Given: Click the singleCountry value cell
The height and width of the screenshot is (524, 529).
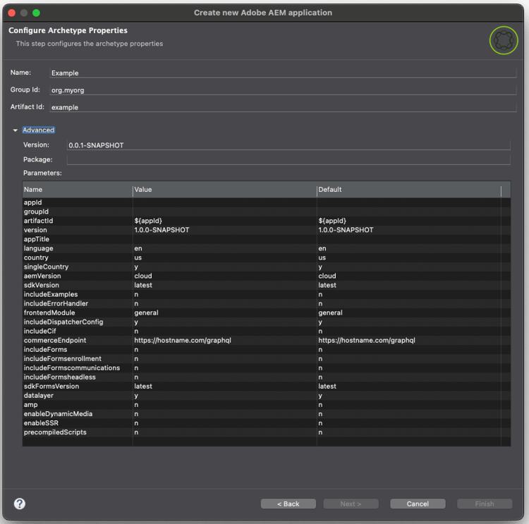Looking at the screenshot, I should (x=225, y=267).
